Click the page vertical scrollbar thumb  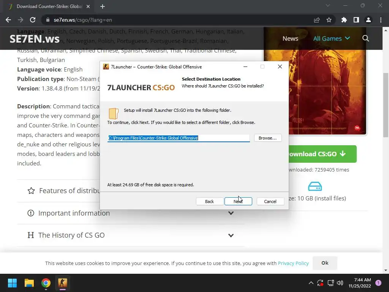coord(386,105)
